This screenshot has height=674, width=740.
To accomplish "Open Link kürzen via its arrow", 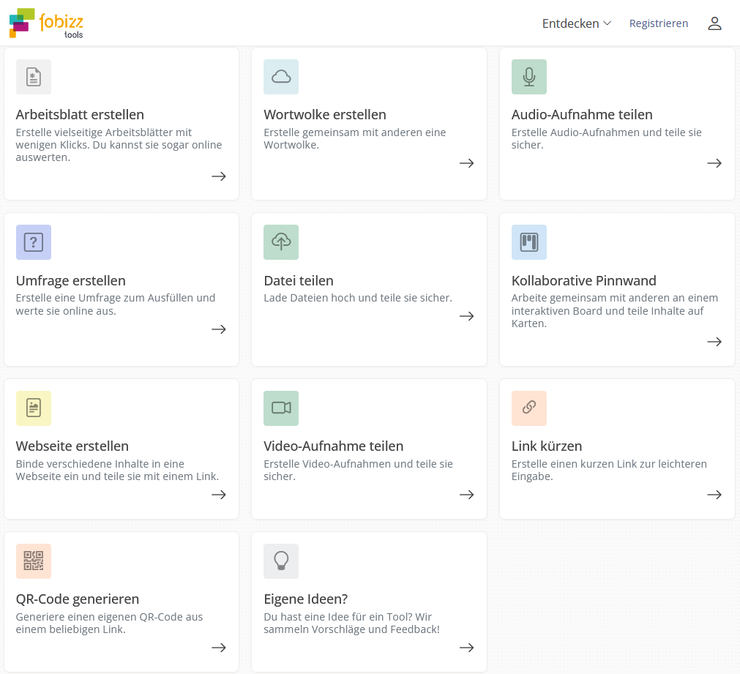I will pyautogui.click(x=714, y=495).
